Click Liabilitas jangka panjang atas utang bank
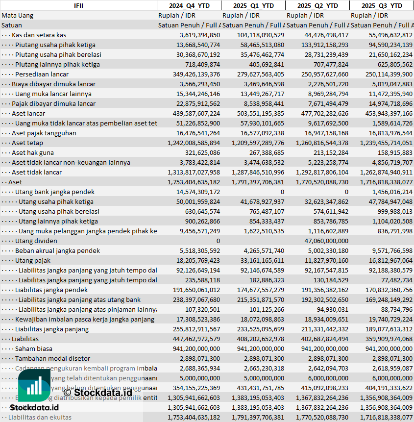414x422 pixels. (x=79, y=300)
